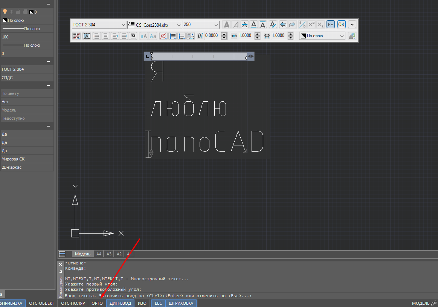
Task: Toggle underline text formatting
Action: pyautogui.click(x=253, y=24)
